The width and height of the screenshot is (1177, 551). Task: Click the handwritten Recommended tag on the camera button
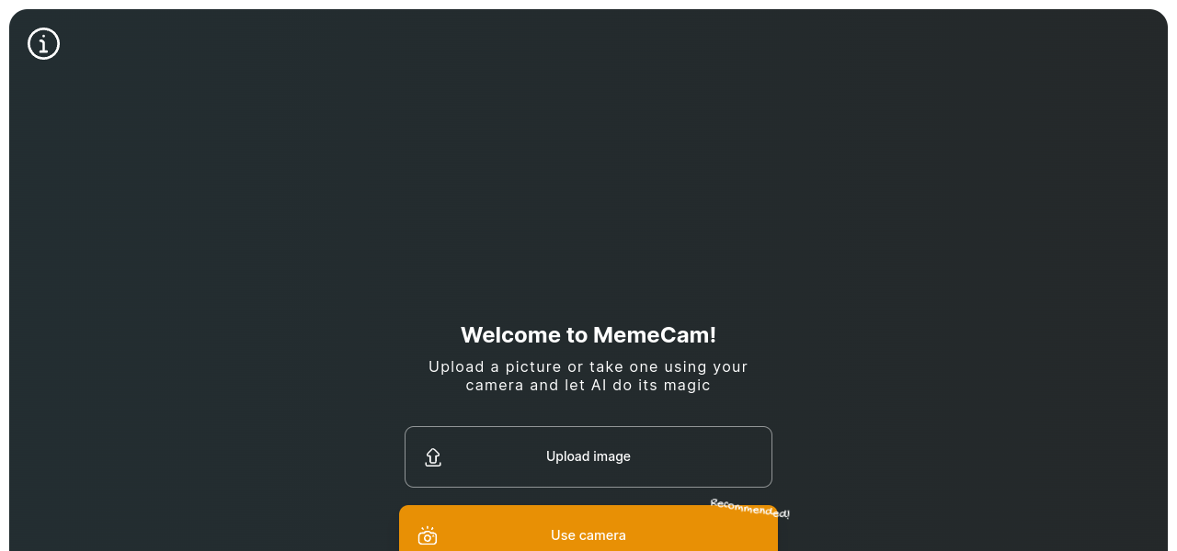click(749, 508)
